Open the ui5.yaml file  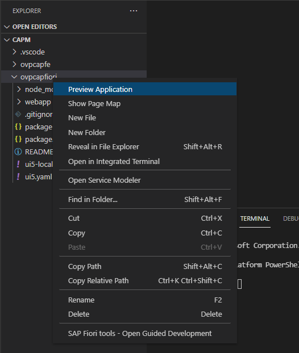(39, 177)
